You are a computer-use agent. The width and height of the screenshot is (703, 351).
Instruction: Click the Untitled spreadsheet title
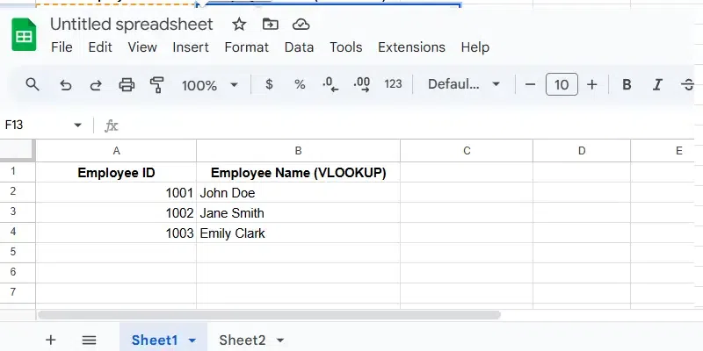[x=131, y=25]
